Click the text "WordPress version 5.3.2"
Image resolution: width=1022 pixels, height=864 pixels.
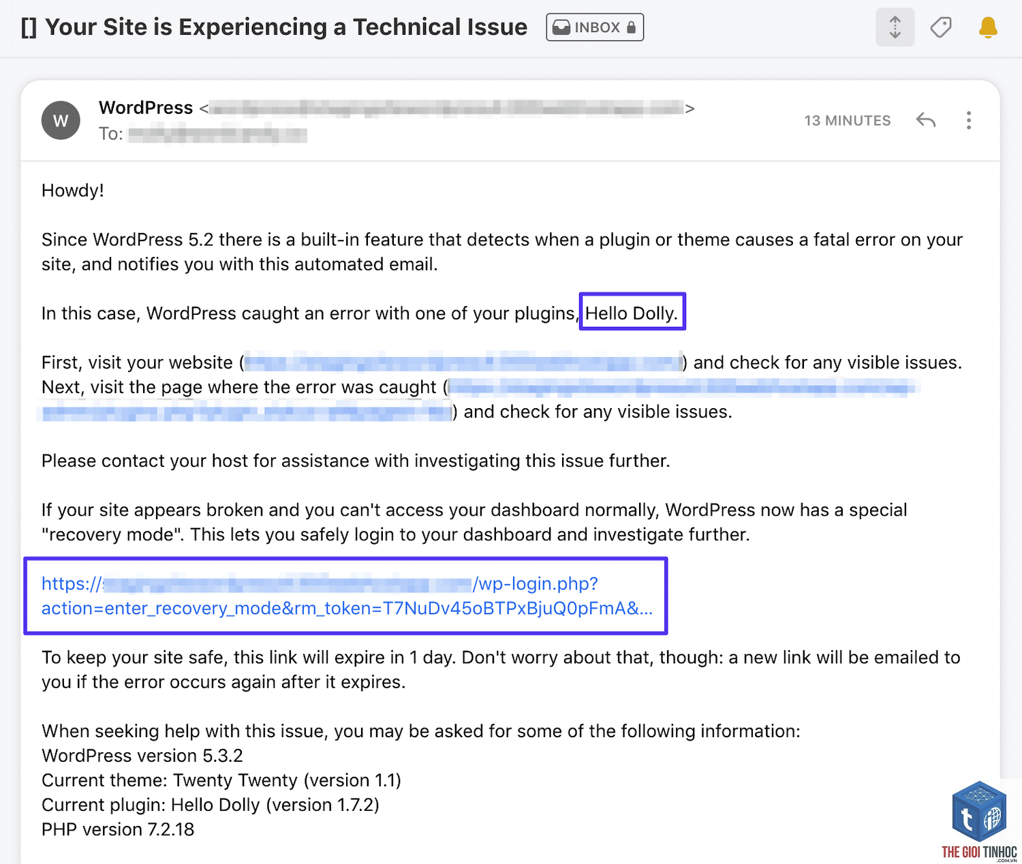[x=142, y=756]
